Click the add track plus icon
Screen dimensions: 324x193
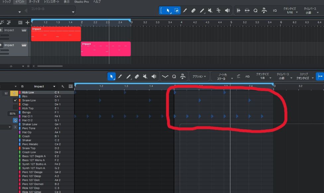click(27, 22)
